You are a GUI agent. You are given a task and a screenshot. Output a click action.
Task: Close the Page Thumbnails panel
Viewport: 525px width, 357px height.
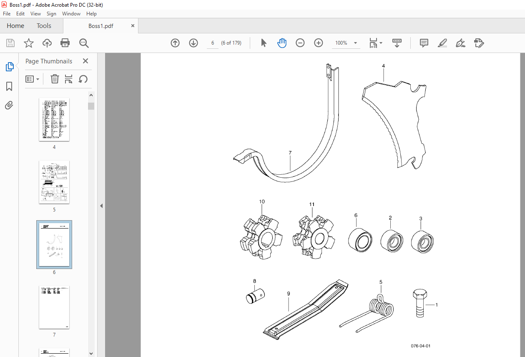click(x=85, y=61)
